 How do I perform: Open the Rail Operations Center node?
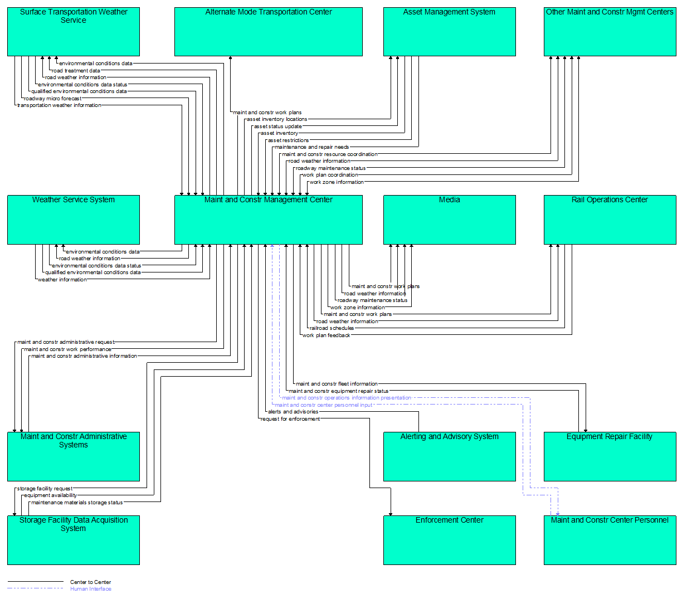tap(610, 220)
